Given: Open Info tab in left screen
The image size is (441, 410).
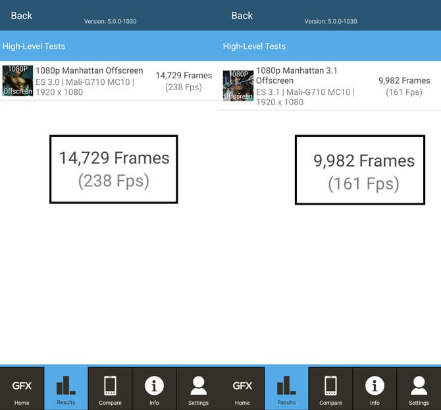Looking at the screenshot, I should [154, 389].
